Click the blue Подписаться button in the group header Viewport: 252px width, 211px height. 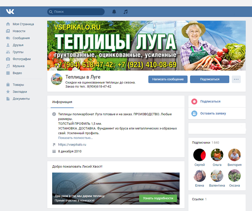tap(209, 79)
